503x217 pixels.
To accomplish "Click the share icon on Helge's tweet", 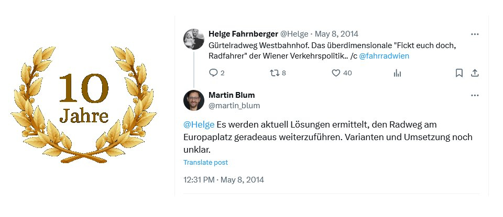I will click(x=475, y=73).
